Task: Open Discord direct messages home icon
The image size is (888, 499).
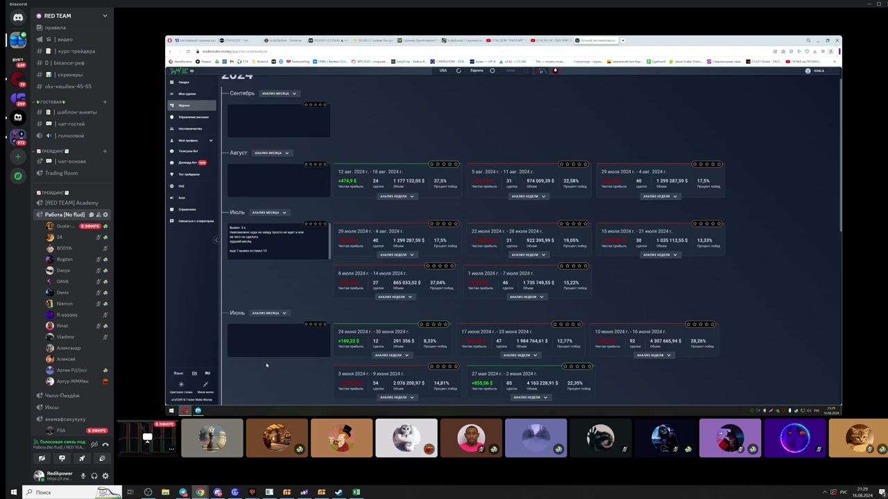Action: [x=18, y=17]
